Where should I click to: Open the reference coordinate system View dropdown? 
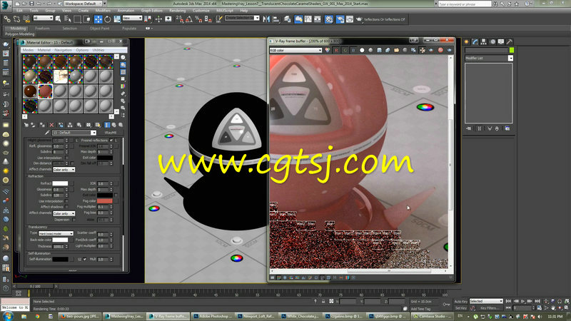[x=132, y=19]
